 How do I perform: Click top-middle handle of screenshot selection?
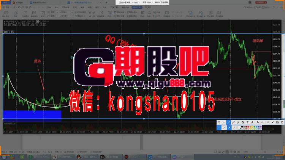pyautogui.click(x=144, y=34)
